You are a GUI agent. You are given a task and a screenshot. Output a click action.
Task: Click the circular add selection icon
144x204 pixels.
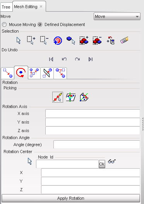(58, 40)
